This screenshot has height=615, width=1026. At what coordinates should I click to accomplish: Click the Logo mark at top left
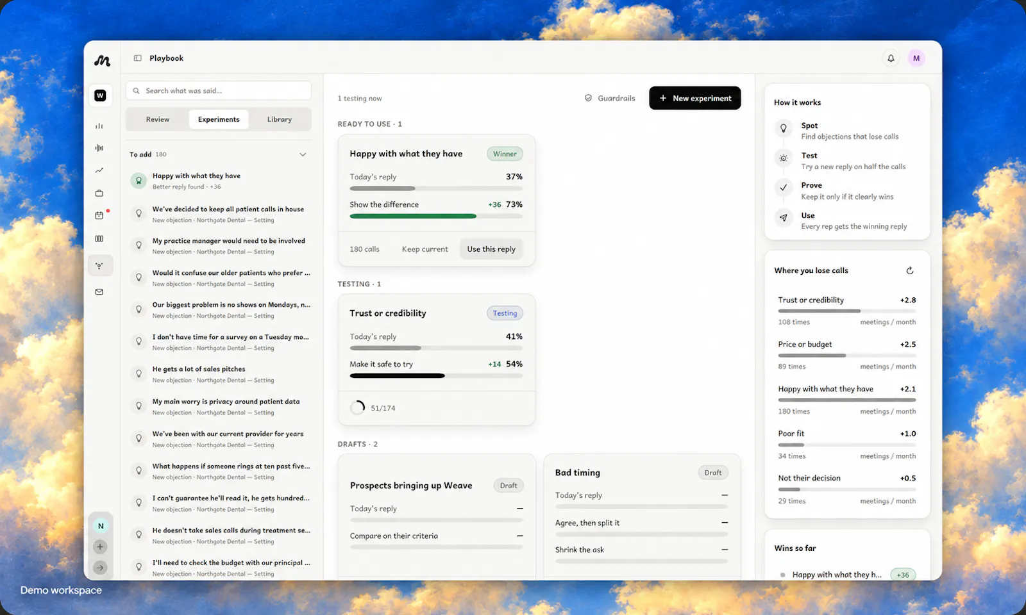coord(102,61)
